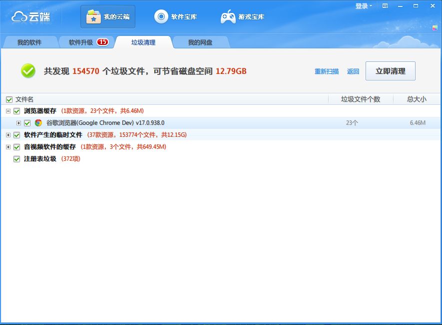Uncheck 音视频软件的缓存 checkbox
Viewport: 442px width, 325px height.
coord(16,147)
